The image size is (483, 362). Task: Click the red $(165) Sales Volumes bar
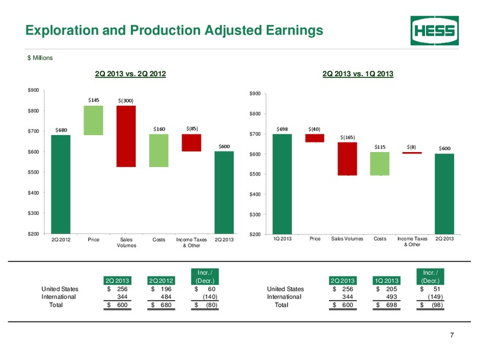(347, 159)
